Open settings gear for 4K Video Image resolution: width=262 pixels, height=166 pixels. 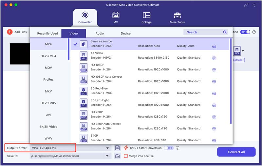click(214, 58)
